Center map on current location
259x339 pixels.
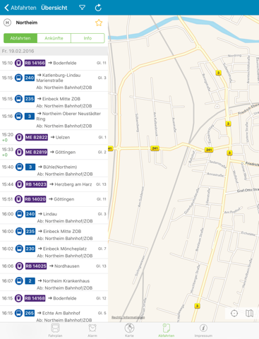234,314
